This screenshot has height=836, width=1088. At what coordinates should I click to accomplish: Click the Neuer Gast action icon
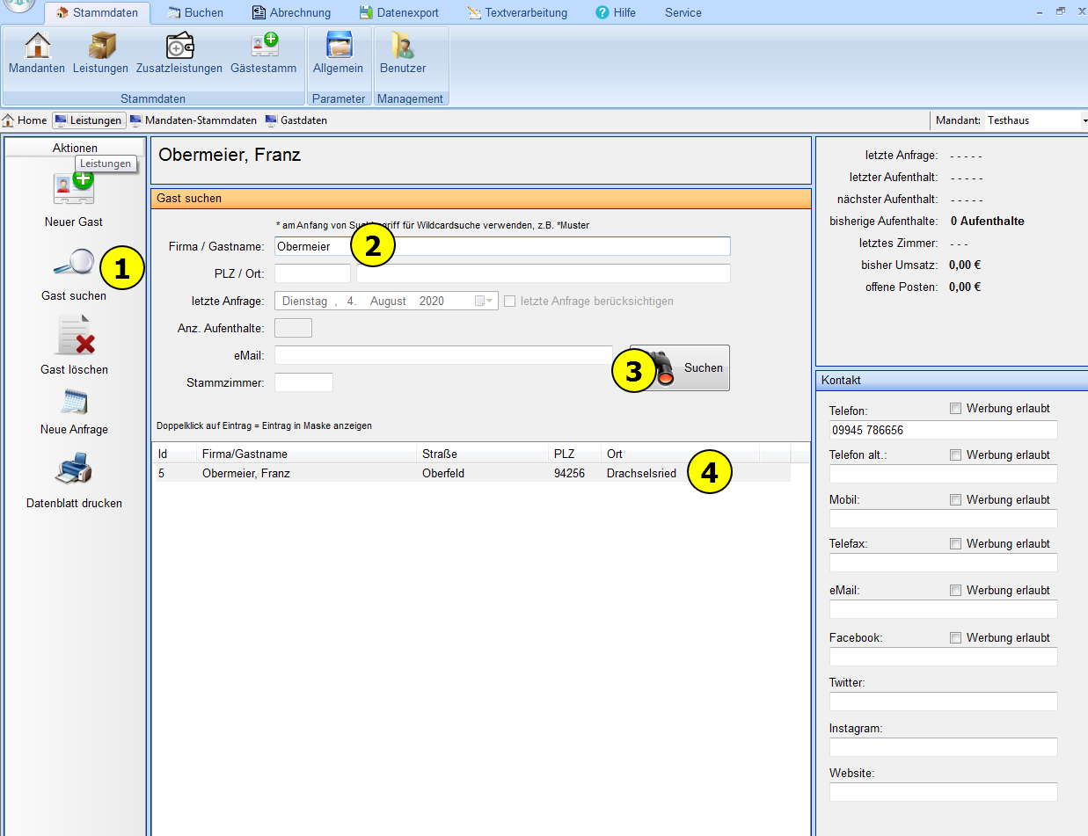pos(74,188)
